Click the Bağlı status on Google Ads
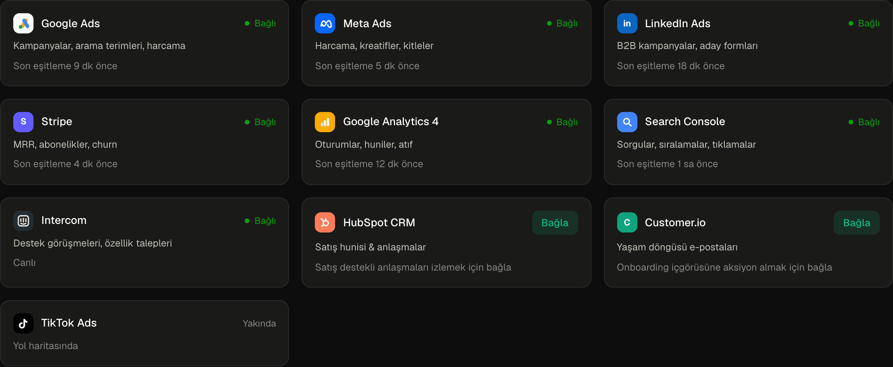Viewport: 893px width, 367px height. (x=260, y=23)
